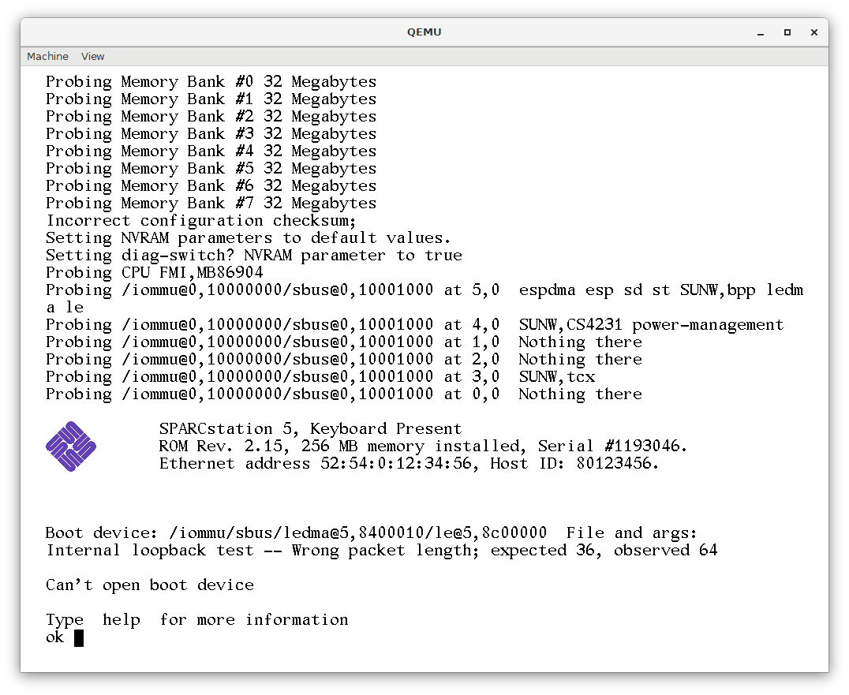Click the block cursor after ok prompt
Viewport: 849px width, 695px height.
(x=79, y=637)
